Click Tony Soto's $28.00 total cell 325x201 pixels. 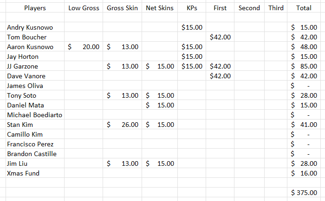(304, 95)
